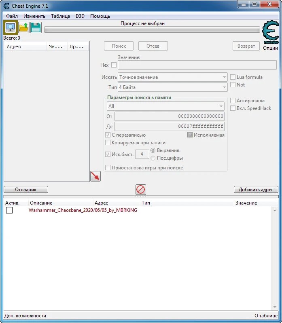
Task: Enable Копируемая при записи checkbox
Action: click(x=108, y=143)
